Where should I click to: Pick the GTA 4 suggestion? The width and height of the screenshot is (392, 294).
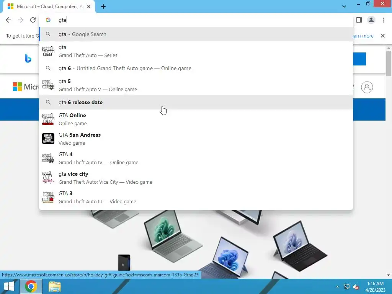[x=196, y=158]
